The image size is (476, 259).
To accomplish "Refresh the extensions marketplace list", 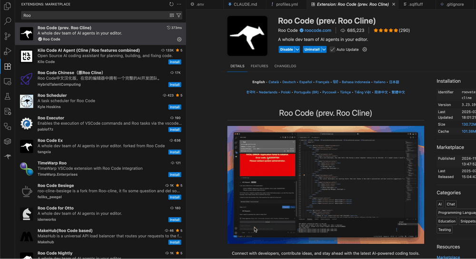I will [171, 4].
